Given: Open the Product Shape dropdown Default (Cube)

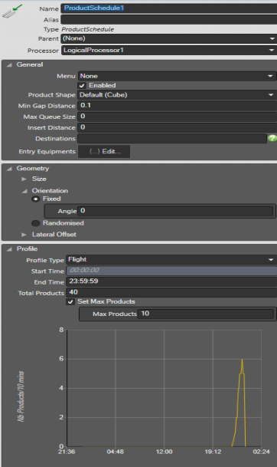Looking at the screenshot, I should coord(177,95).
